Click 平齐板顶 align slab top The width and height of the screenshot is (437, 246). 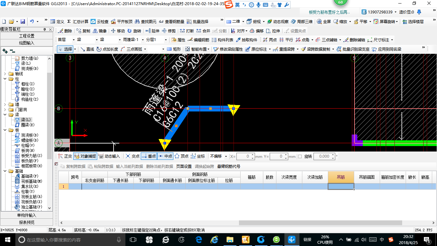[122, 21]
